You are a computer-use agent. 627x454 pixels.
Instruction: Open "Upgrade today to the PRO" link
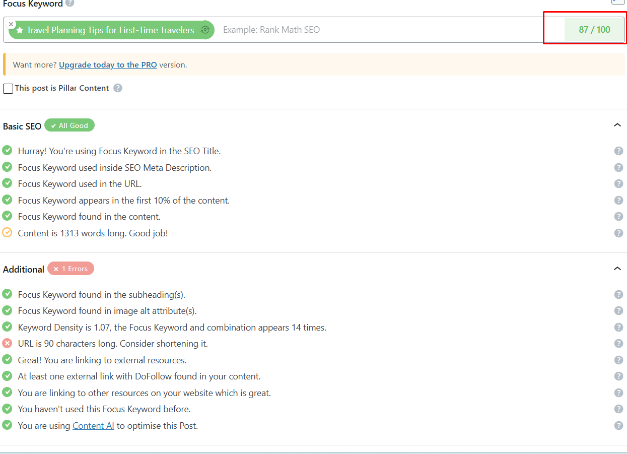click(x=107, y=64)
